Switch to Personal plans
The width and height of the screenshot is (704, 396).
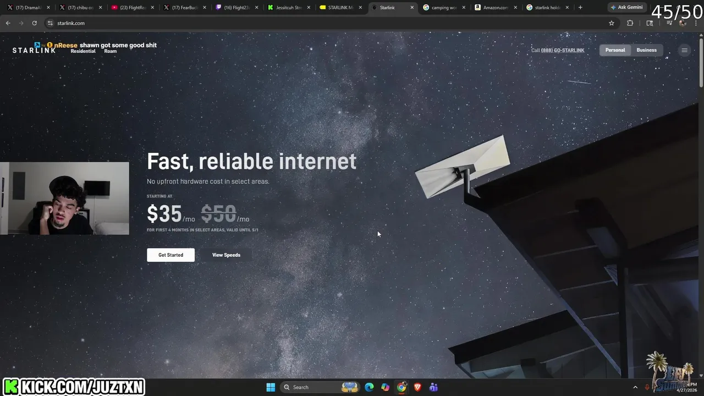(x=615, y=50)
